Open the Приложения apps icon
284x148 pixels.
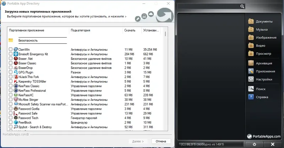(251, 71)
